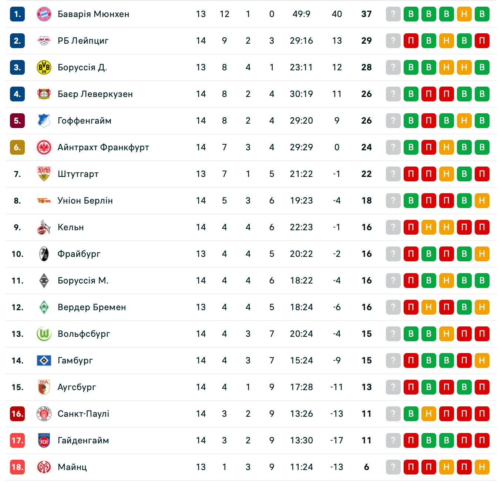Click the Borussia Dortmund BVB crest
Viewport: 501px width, 483px height.
(x=44, y=67)
